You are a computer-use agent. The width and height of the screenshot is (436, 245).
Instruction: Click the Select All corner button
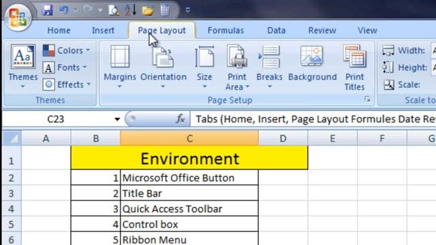[12, 138]
